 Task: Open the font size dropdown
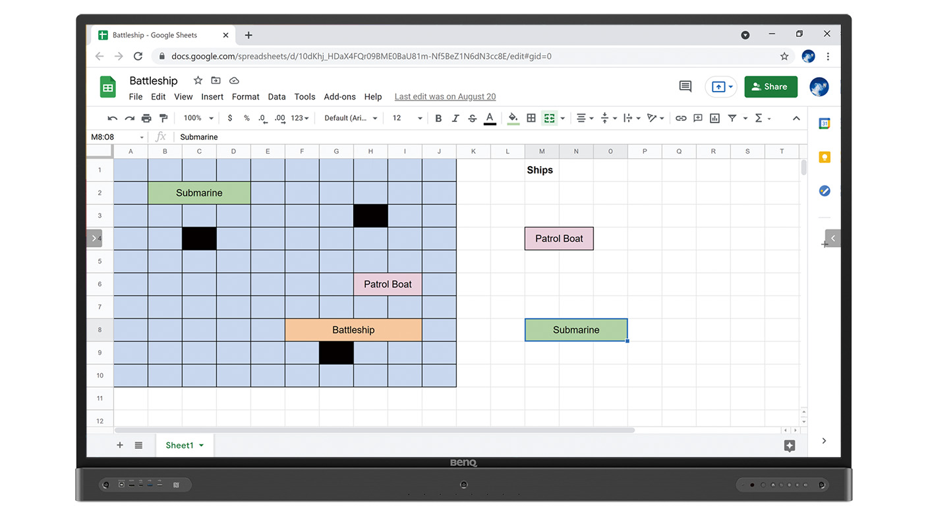point(407,118)
